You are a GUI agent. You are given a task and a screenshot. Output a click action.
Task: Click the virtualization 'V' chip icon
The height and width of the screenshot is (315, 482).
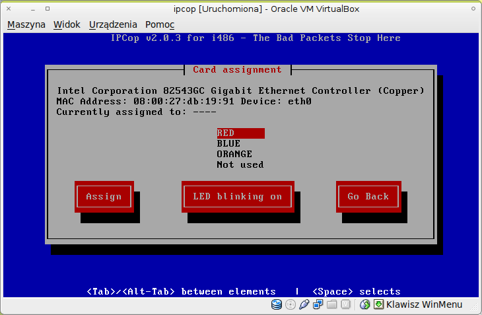pyautogui.click(x=346, y=304)
